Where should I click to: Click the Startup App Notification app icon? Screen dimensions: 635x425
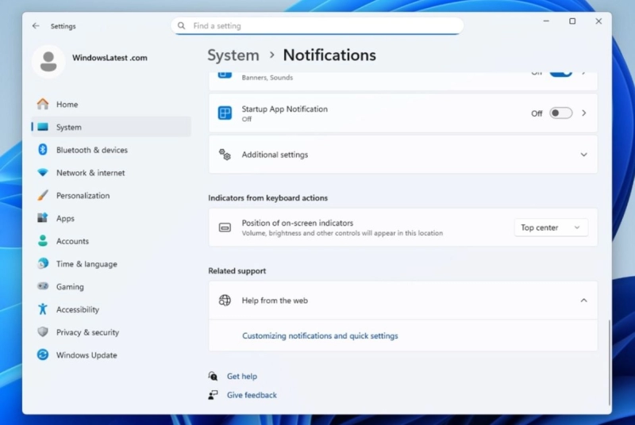(225, 113)
